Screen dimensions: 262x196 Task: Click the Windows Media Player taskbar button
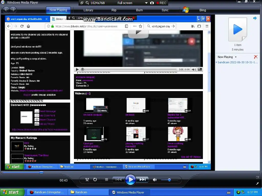tap(130, 192)
